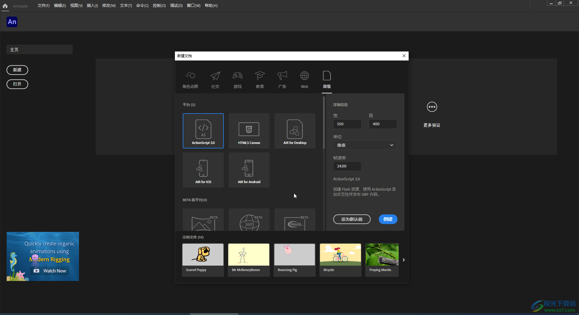Open the 命令(C) menu

tap(142, 6)
